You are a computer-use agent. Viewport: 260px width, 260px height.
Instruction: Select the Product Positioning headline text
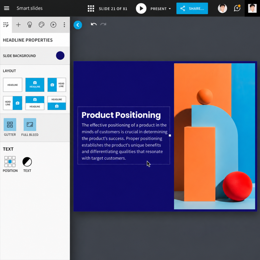(121, 115)
